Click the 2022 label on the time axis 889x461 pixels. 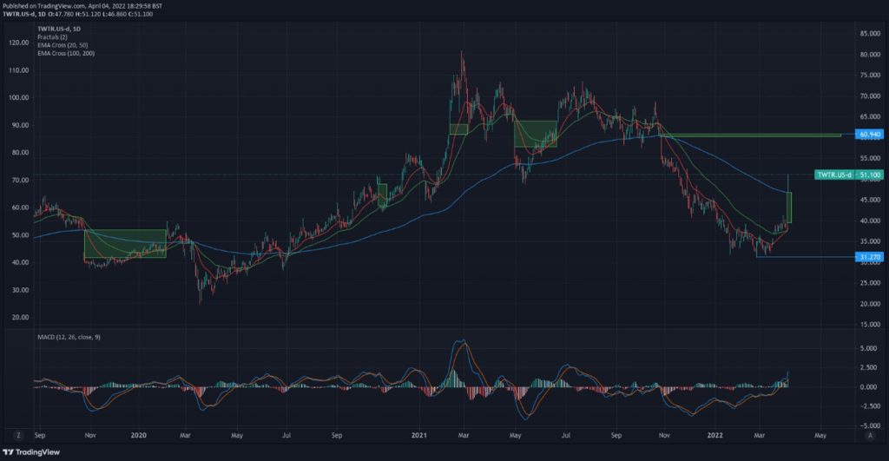(x=715, y=436)
